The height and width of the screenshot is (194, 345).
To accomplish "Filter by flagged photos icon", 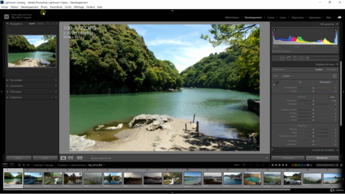I will pos(244,165).
